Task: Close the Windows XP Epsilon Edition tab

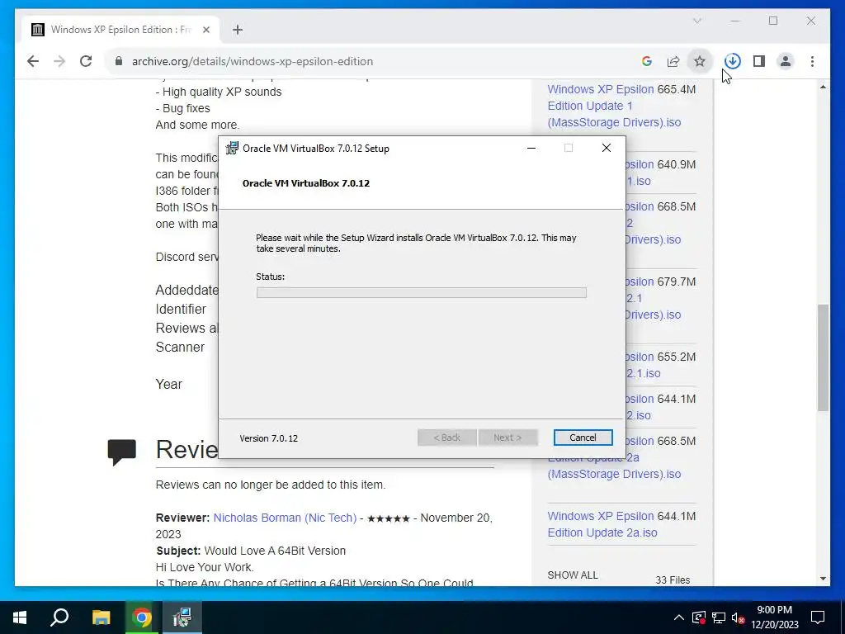Action: tap(205, 30)
